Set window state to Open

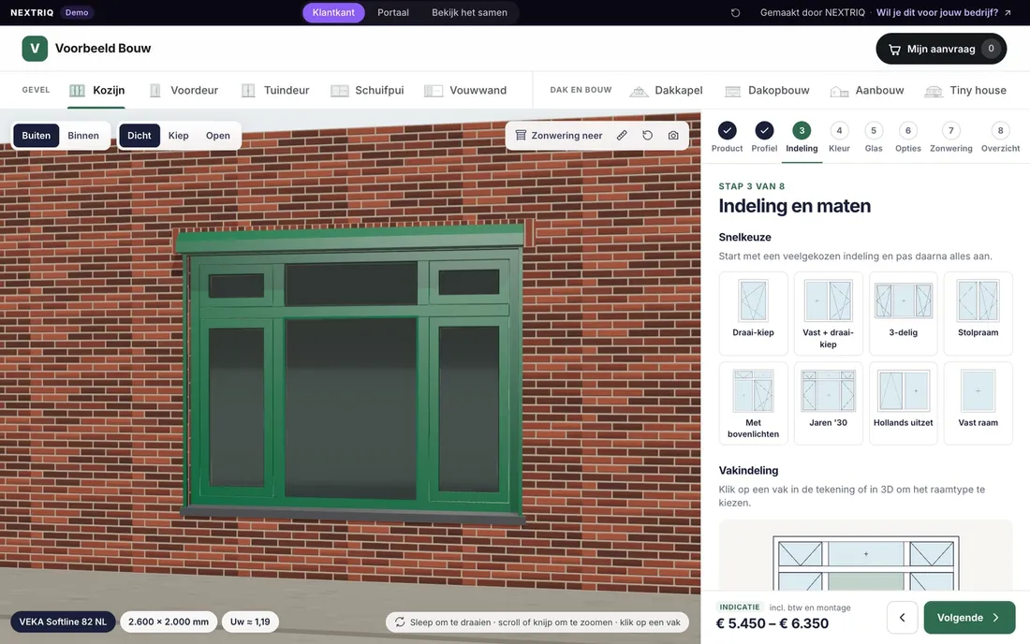pos(217,136)
